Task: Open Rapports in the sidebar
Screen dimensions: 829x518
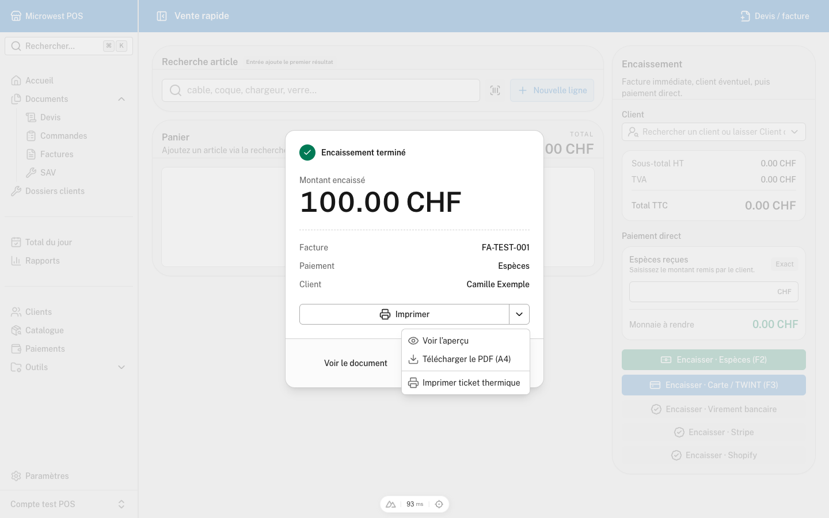Action: tap(69, 261)
